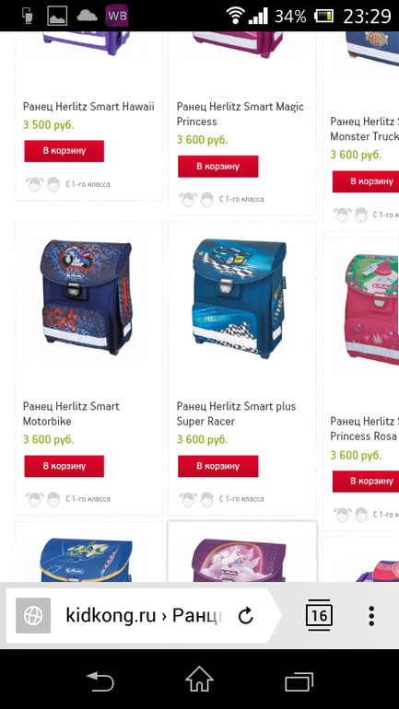Add Herlitz Smart Hawaii to cart
The image size is (399, 709).
coord(65,151)
